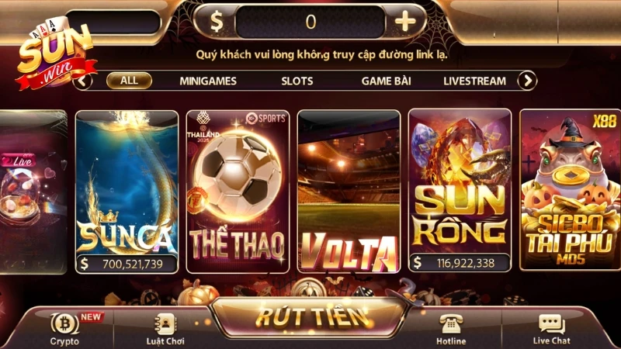
Task: Launch the Thể Thao sports game
Action: (238, 192)
